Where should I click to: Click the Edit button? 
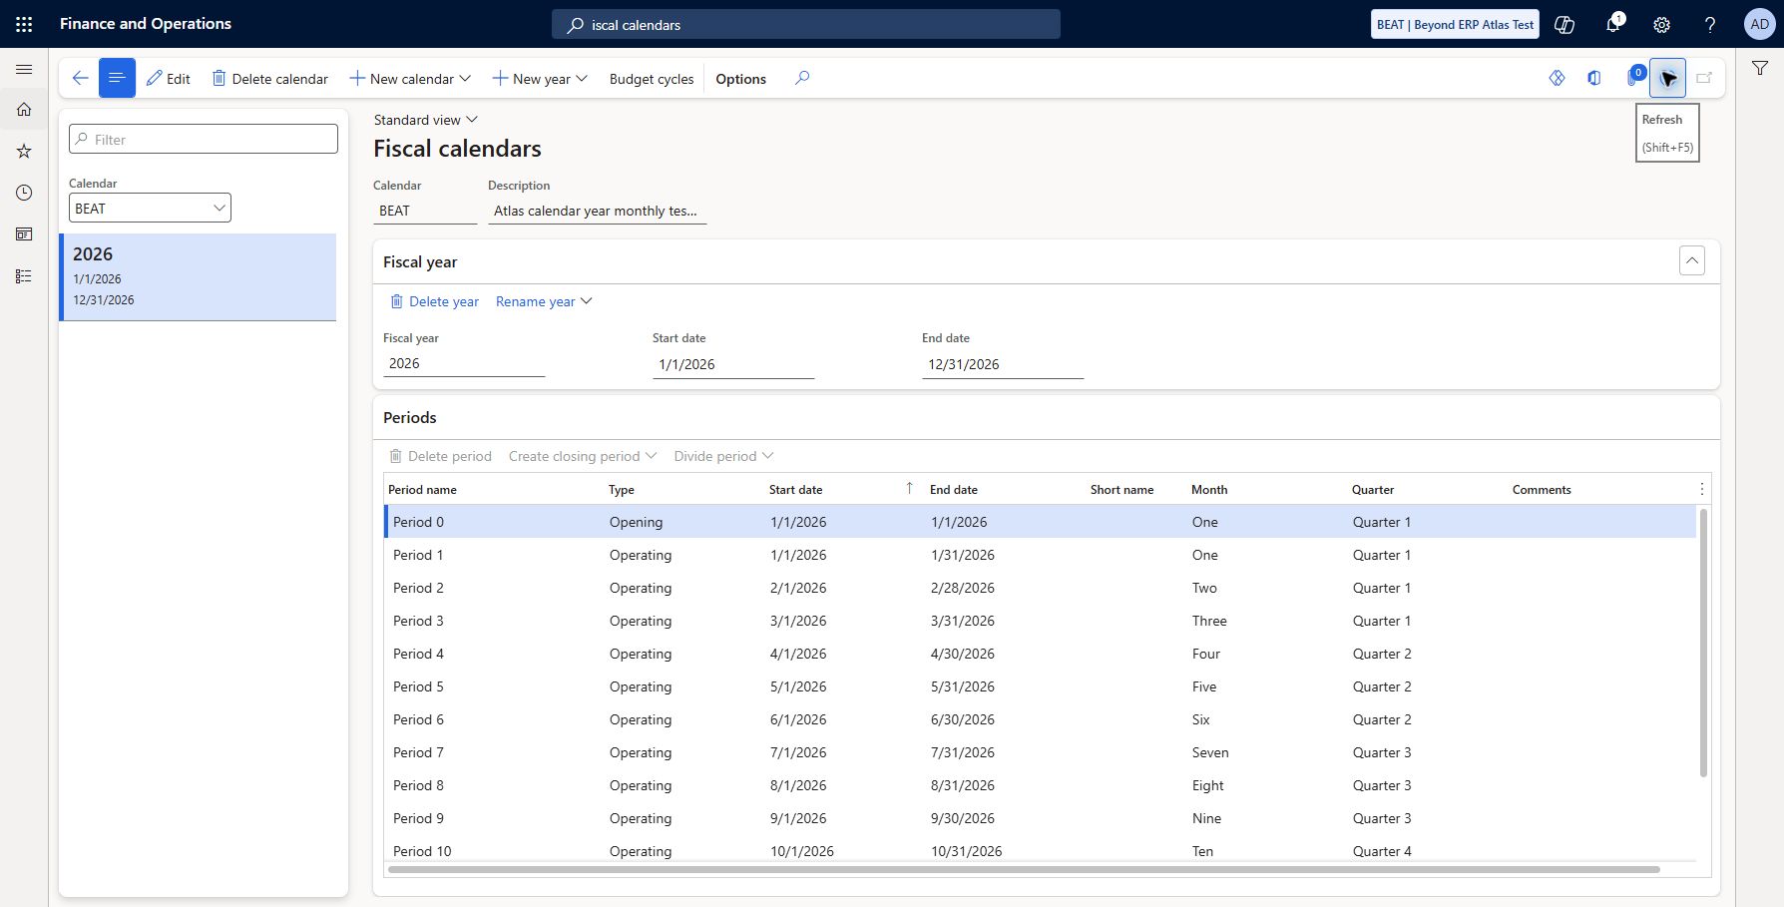click(168, 79)
